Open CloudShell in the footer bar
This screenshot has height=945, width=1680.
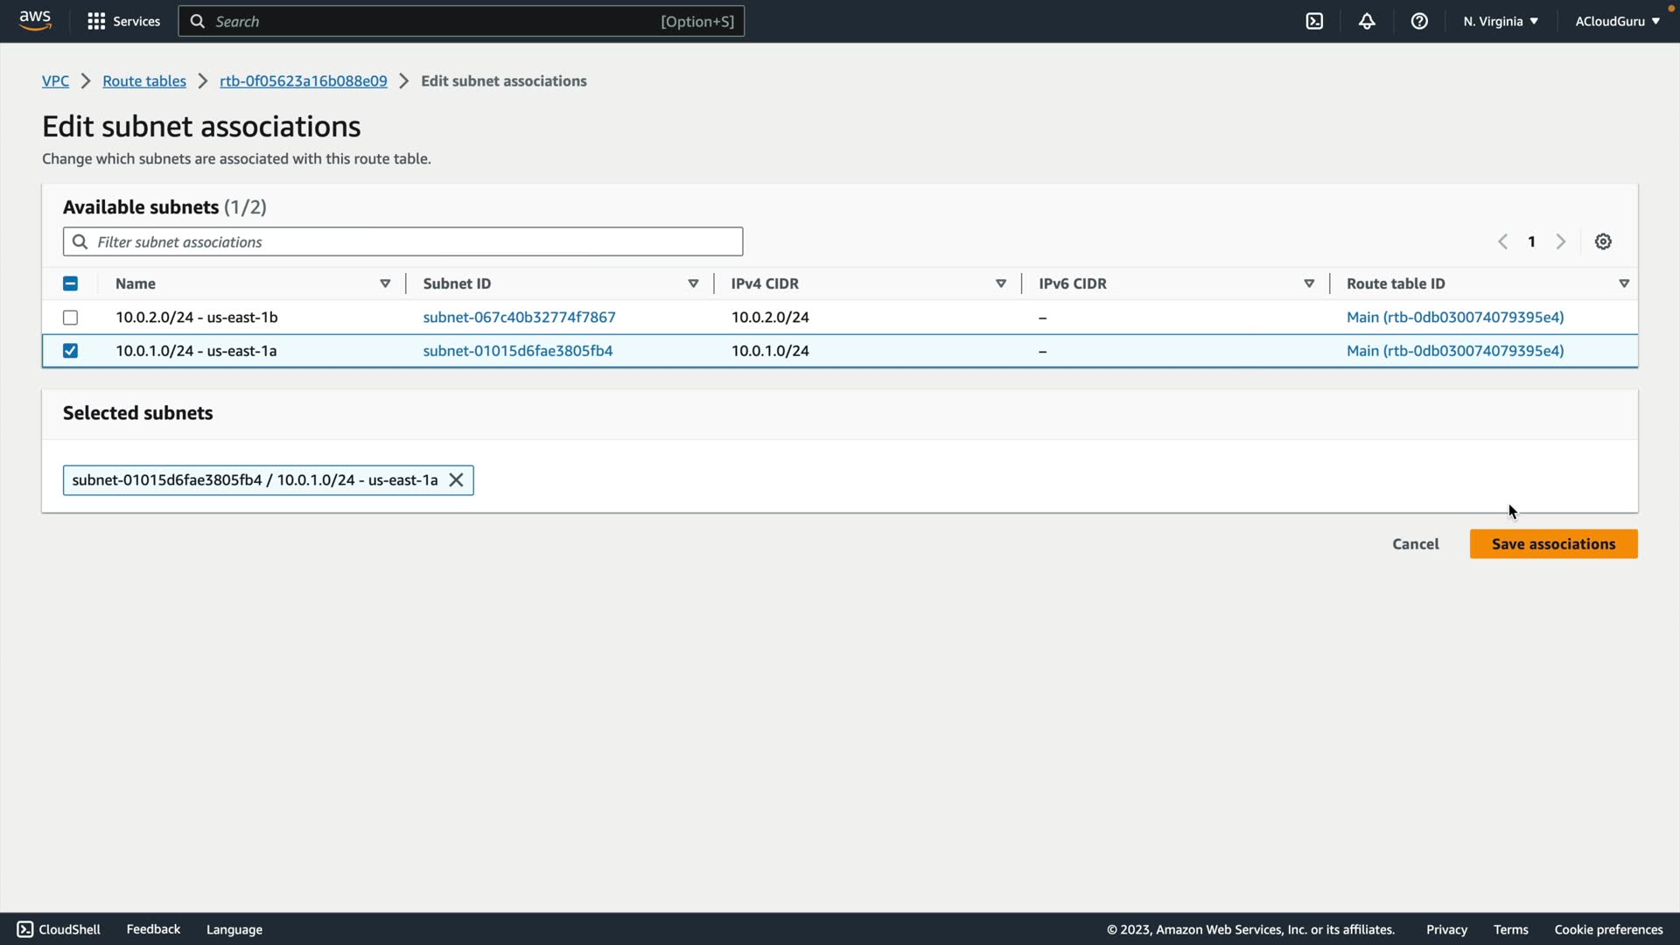coord(59,929)
